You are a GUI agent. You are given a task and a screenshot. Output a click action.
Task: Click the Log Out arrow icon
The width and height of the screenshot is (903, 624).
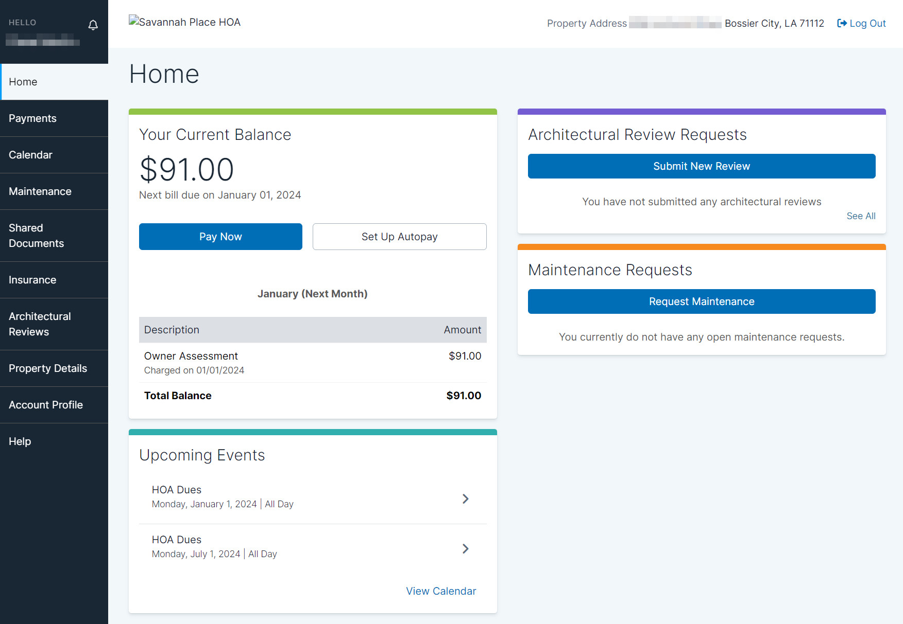pyautogui.click(x=842, y=23)
